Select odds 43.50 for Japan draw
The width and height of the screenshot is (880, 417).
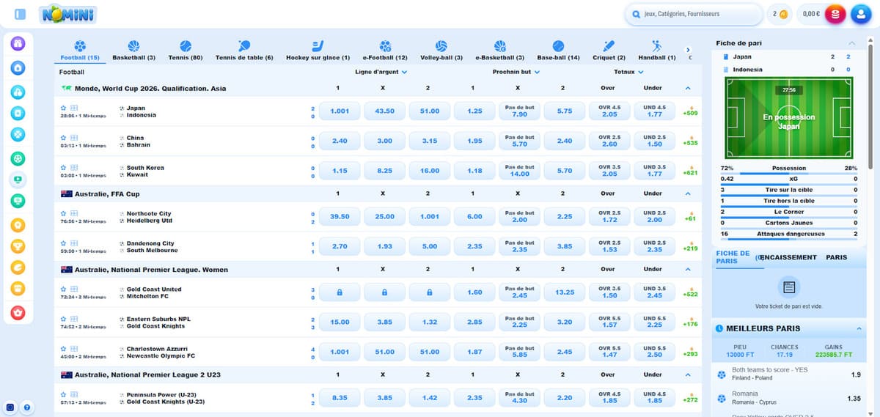[384, 111]
